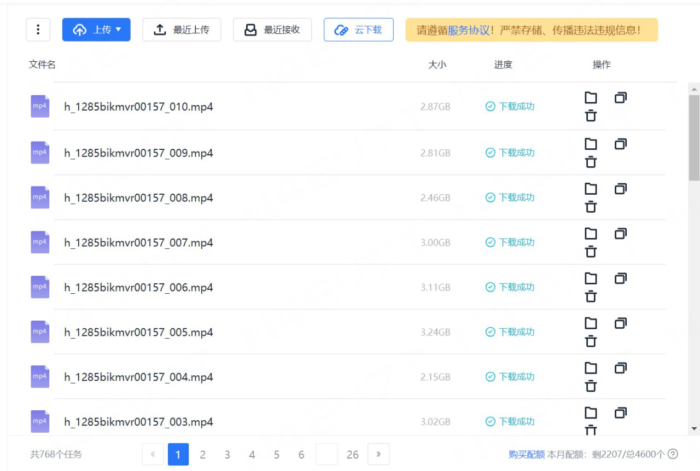This screenshot has height=471, width=700.
Task: Jump to last page 26
Action: 353,455
